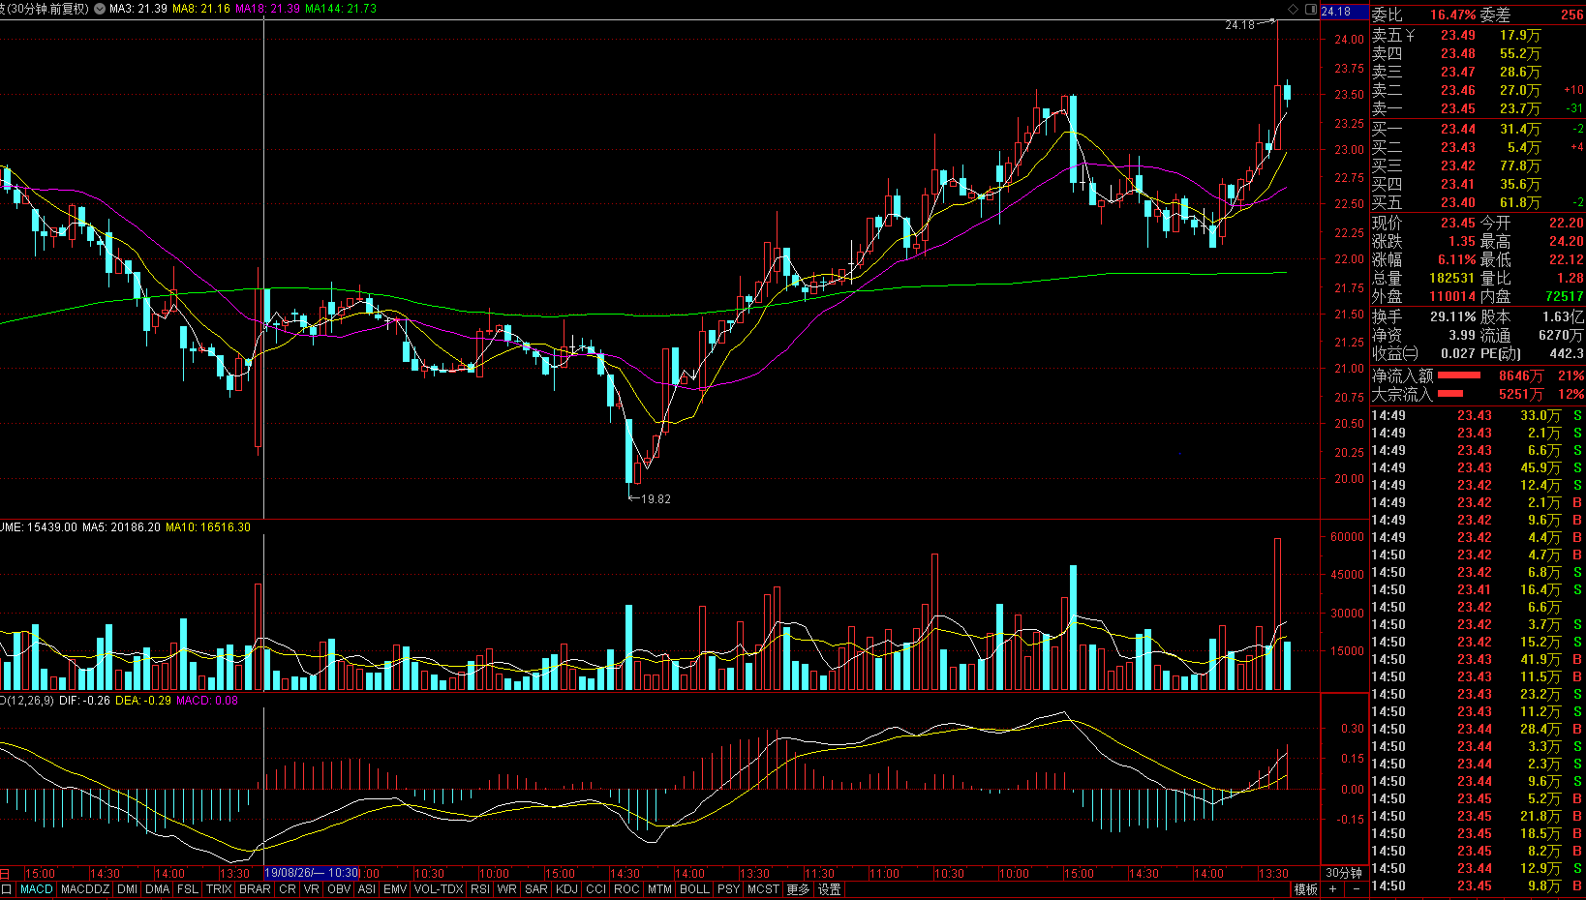Image resolution: width=1586 pixels, height=900 pixels.
Task: Click the 卖四 ask price 23.48
Action: tap(1458, 53)
